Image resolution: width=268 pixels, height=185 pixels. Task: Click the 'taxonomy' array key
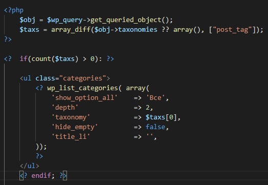71,117
